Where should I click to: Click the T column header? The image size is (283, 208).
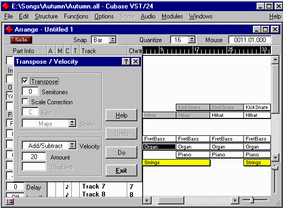(x=76, y=51)
